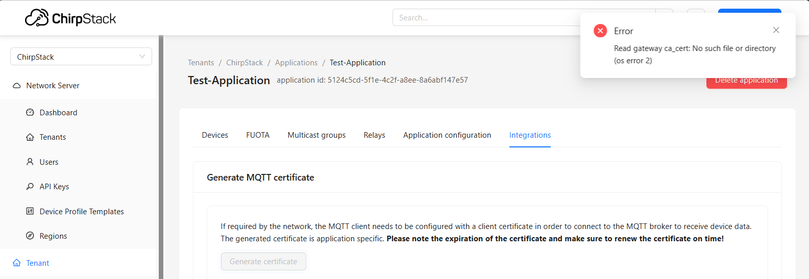The height and width of the screenshot is (279, 809).
Task: Switch to the FUOTA tab
Action: (x=258, y=135)
